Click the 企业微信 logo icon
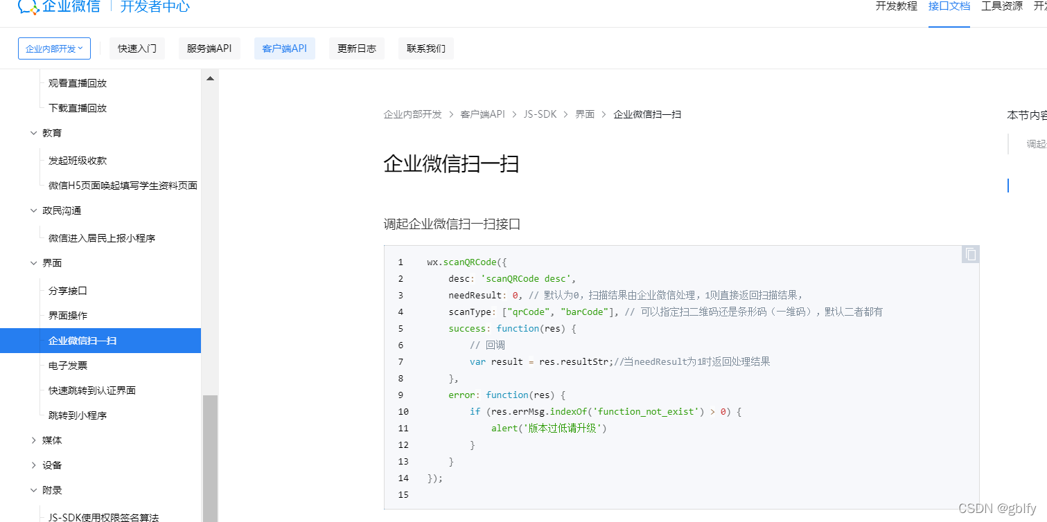1047x522 pixels. [26, 7]
